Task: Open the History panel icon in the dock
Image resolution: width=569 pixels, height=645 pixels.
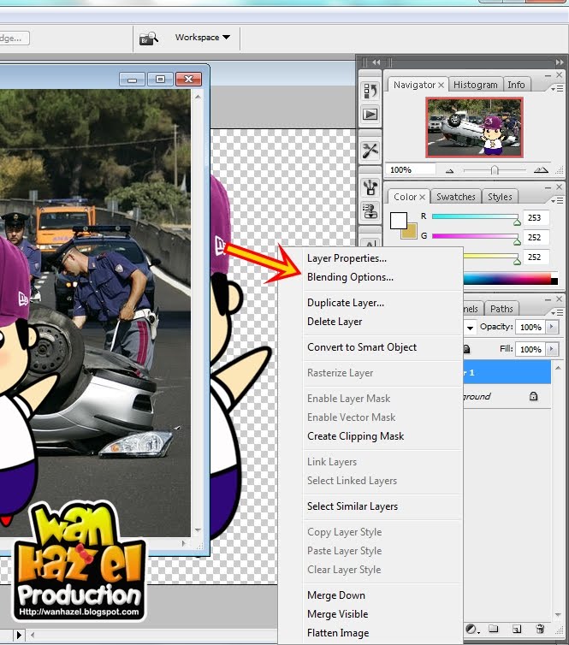Action: [x=370, y=91]
